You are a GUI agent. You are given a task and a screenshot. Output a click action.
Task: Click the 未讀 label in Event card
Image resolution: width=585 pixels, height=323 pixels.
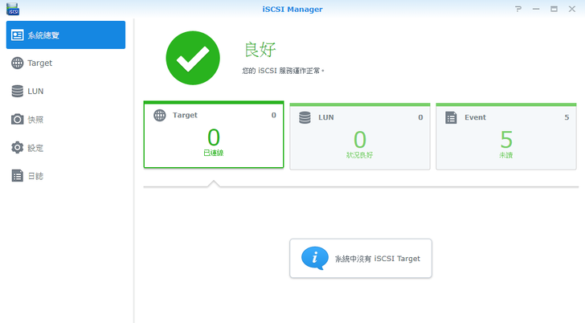[506, 155]
